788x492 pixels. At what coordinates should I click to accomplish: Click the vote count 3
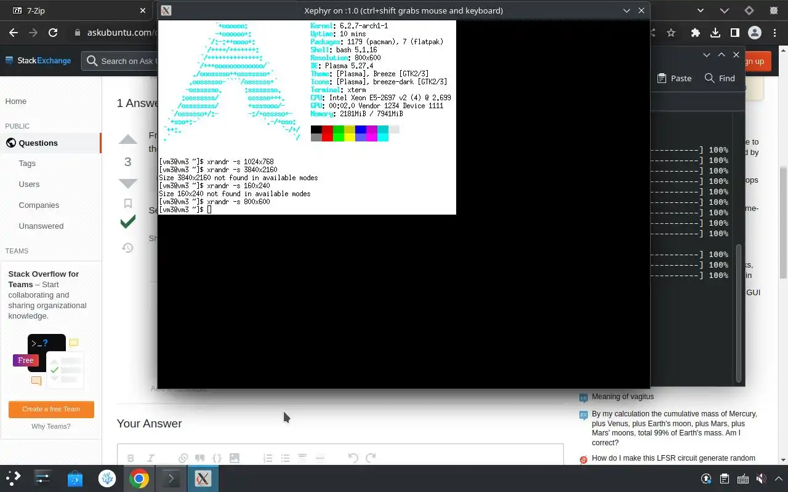point(128,162)
